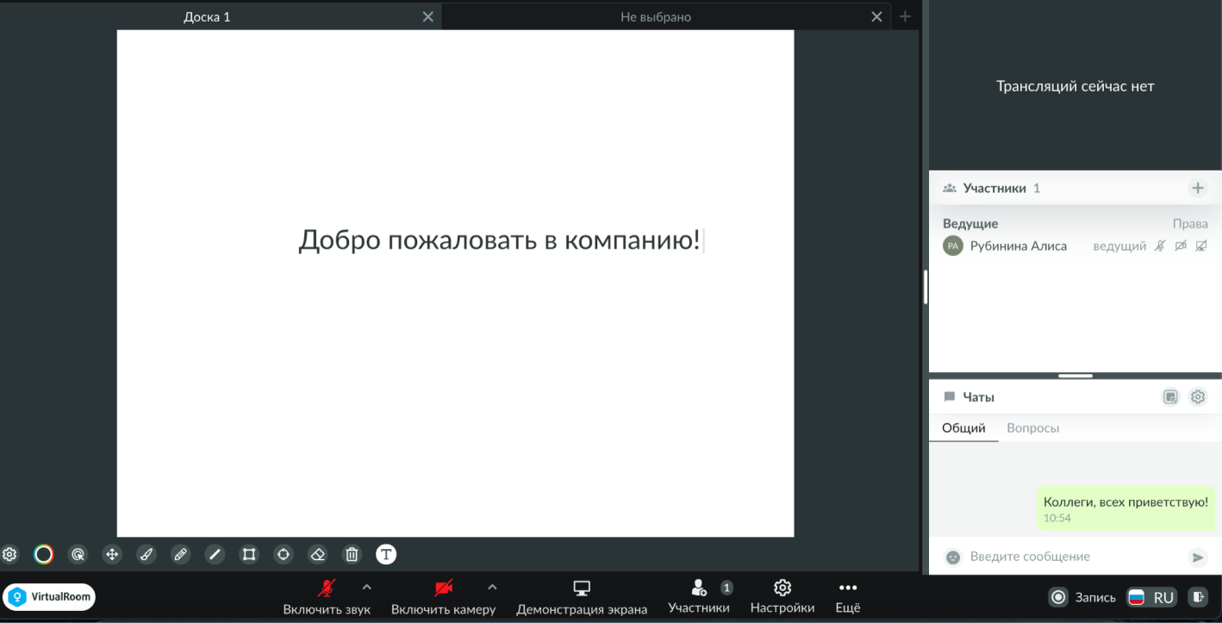Viewport: 1222px width, 623px height.
Task: Start recording with Запись button
Action: tap(1082, 597)
